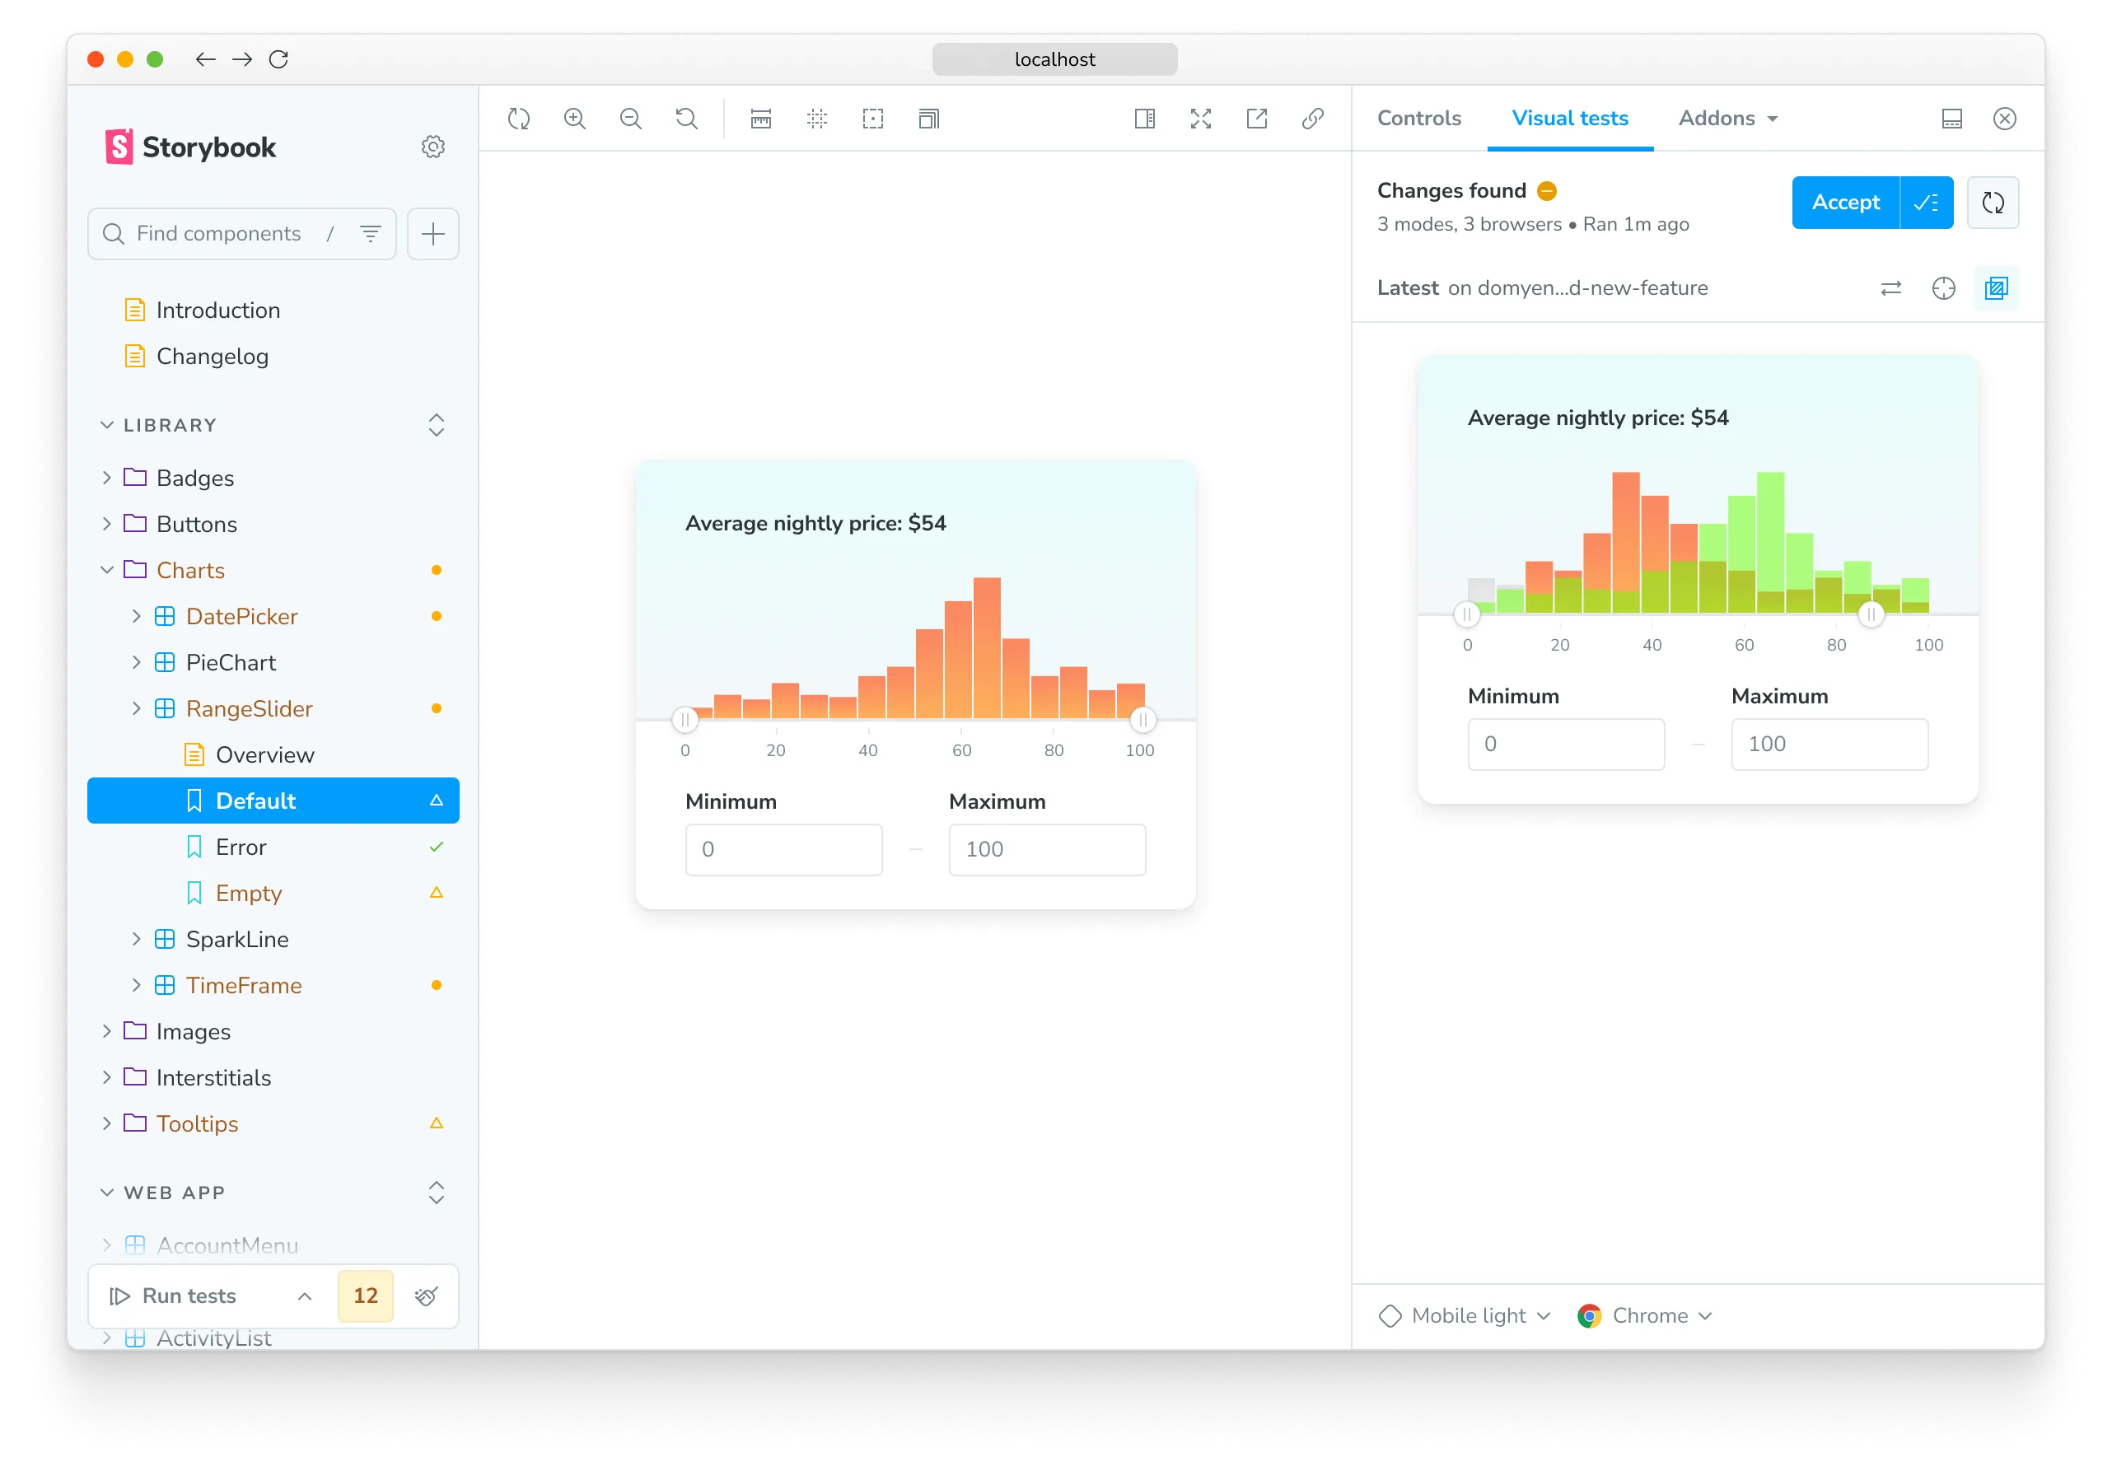Apply background grid to the preview
Viewport: 2112px width, 1466px height.
click(x=815, y=119)
